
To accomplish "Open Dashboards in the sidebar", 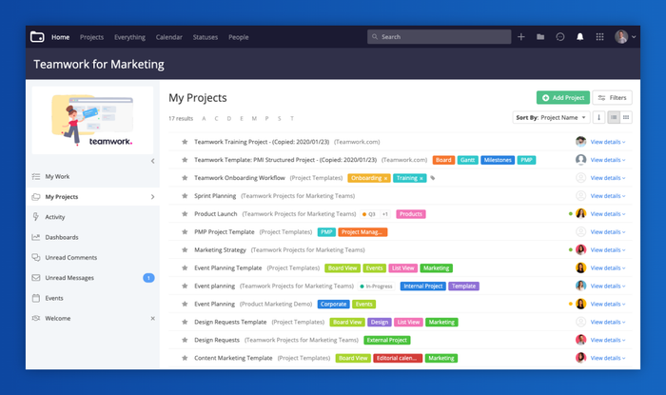I will point(92,237).
